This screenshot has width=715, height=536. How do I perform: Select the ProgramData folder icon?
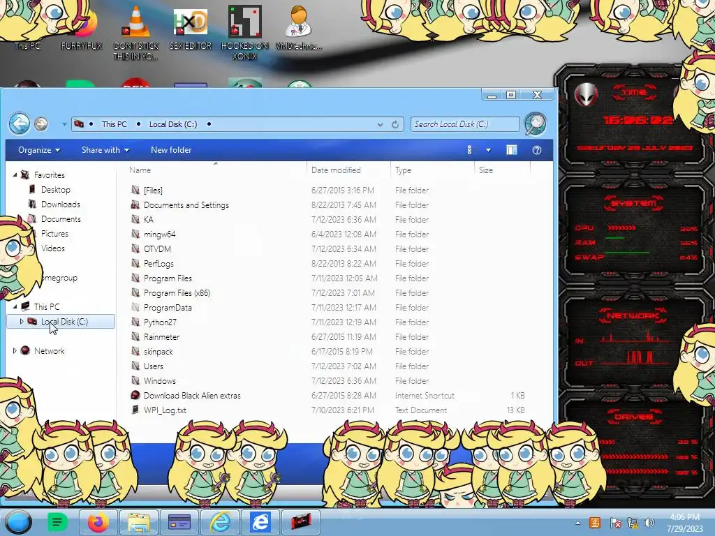tap(135, 307)
